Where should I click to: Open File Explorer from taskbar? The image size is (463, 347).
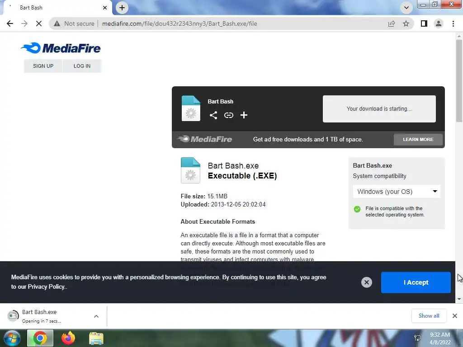click(x=96, y=338)
